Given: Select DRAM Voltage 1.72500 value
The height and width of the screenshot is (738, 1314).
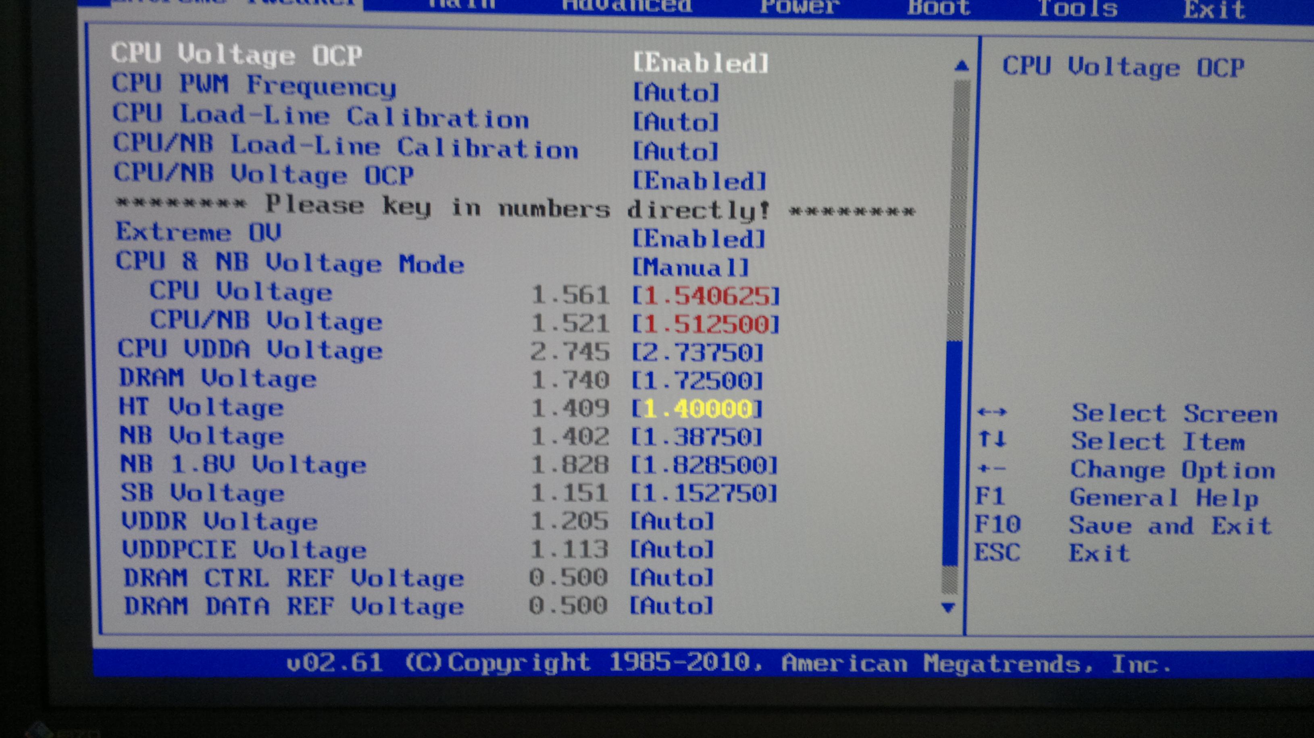Looking at the screenshot, I should coord(697,381).
